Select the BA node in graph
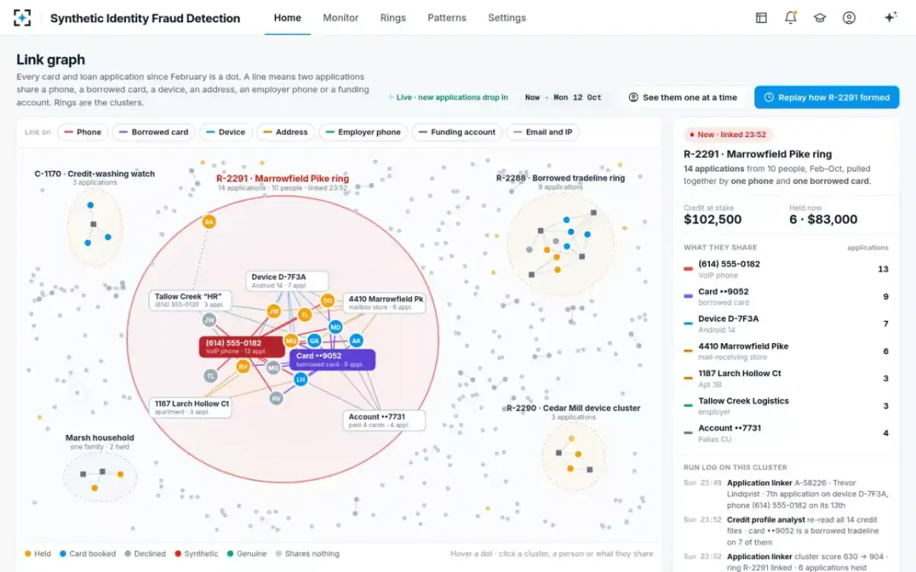 coord(208,222)
